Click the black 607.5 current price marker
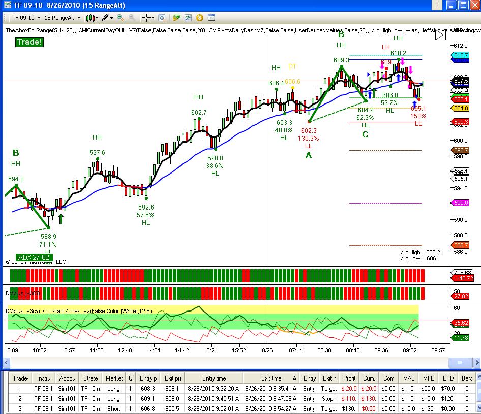The height and width of the screenshot is (414, 481). click(x=461, y=81)
